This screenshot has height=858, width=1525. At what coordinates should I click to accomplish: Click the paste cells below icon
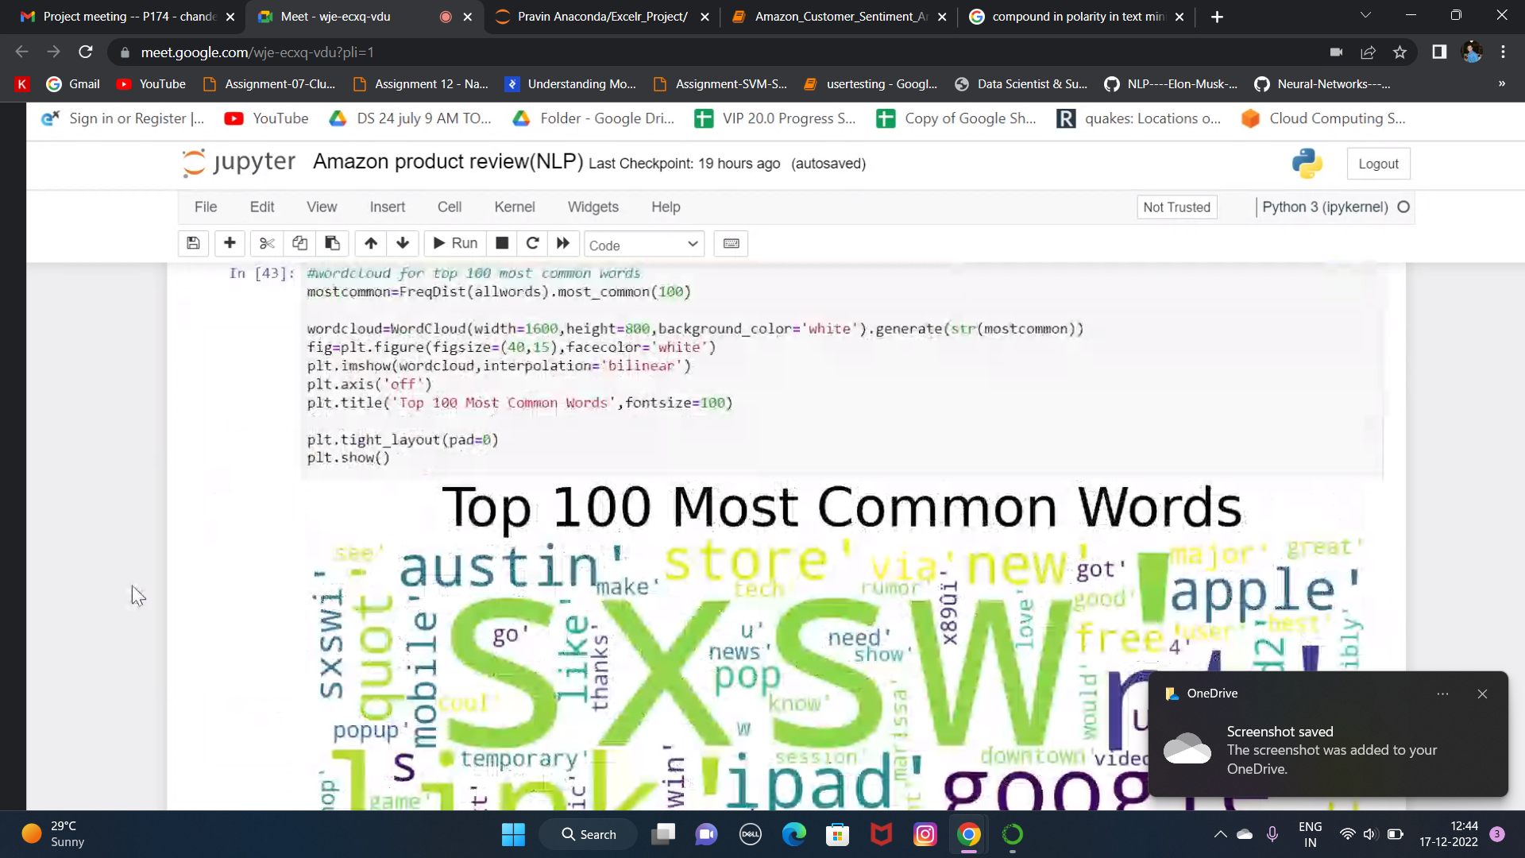332,243
